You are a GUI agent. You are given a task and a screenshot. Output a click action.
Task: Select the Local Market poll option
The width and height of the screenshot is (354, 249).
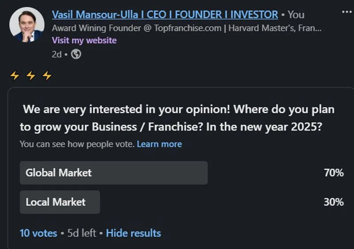pos(60,202)
